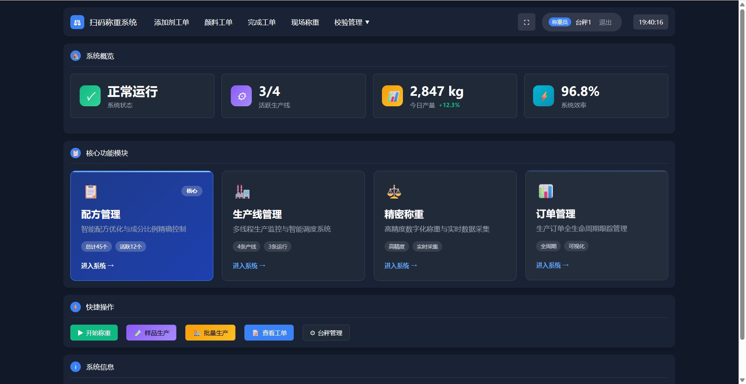746x384 pixels.
Task: Click the bar chart icon on 订单管理 card
Action: coord(546,191)
